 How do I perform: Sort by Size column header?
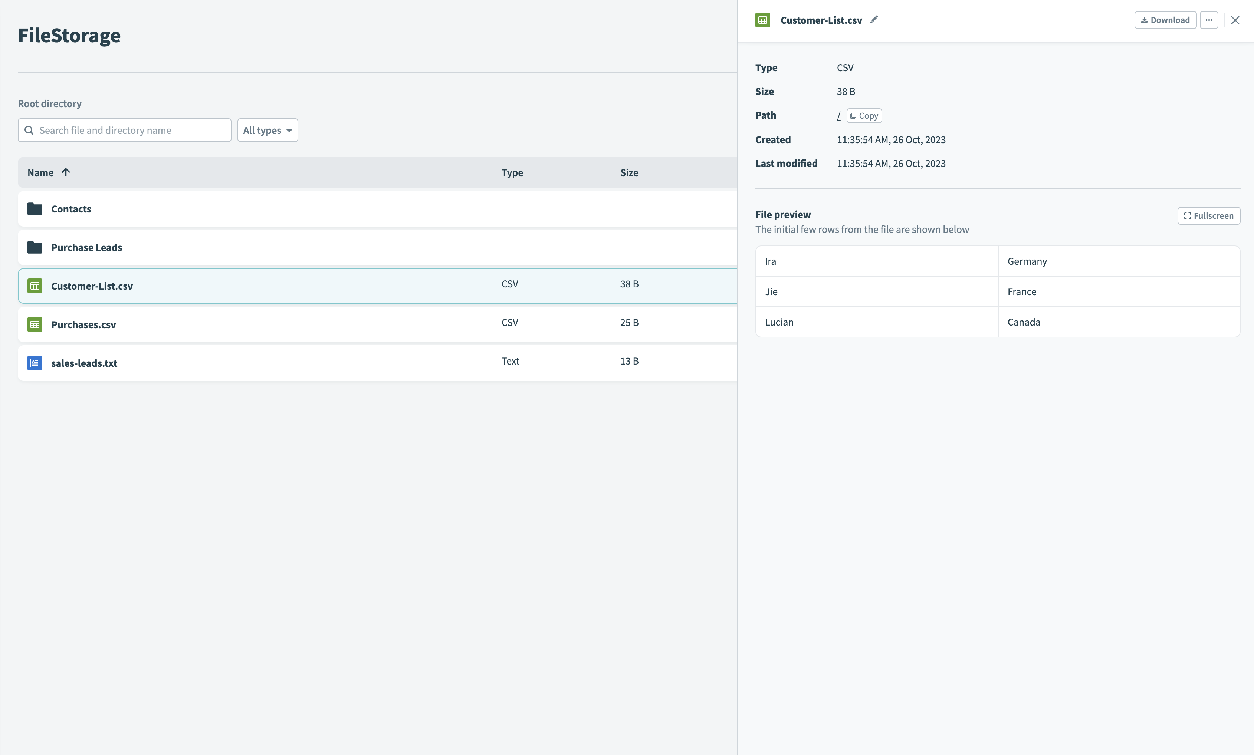(629, 172)
